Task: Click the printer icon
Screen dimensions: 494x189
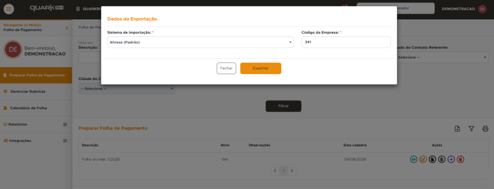Action: click(485, 128)
